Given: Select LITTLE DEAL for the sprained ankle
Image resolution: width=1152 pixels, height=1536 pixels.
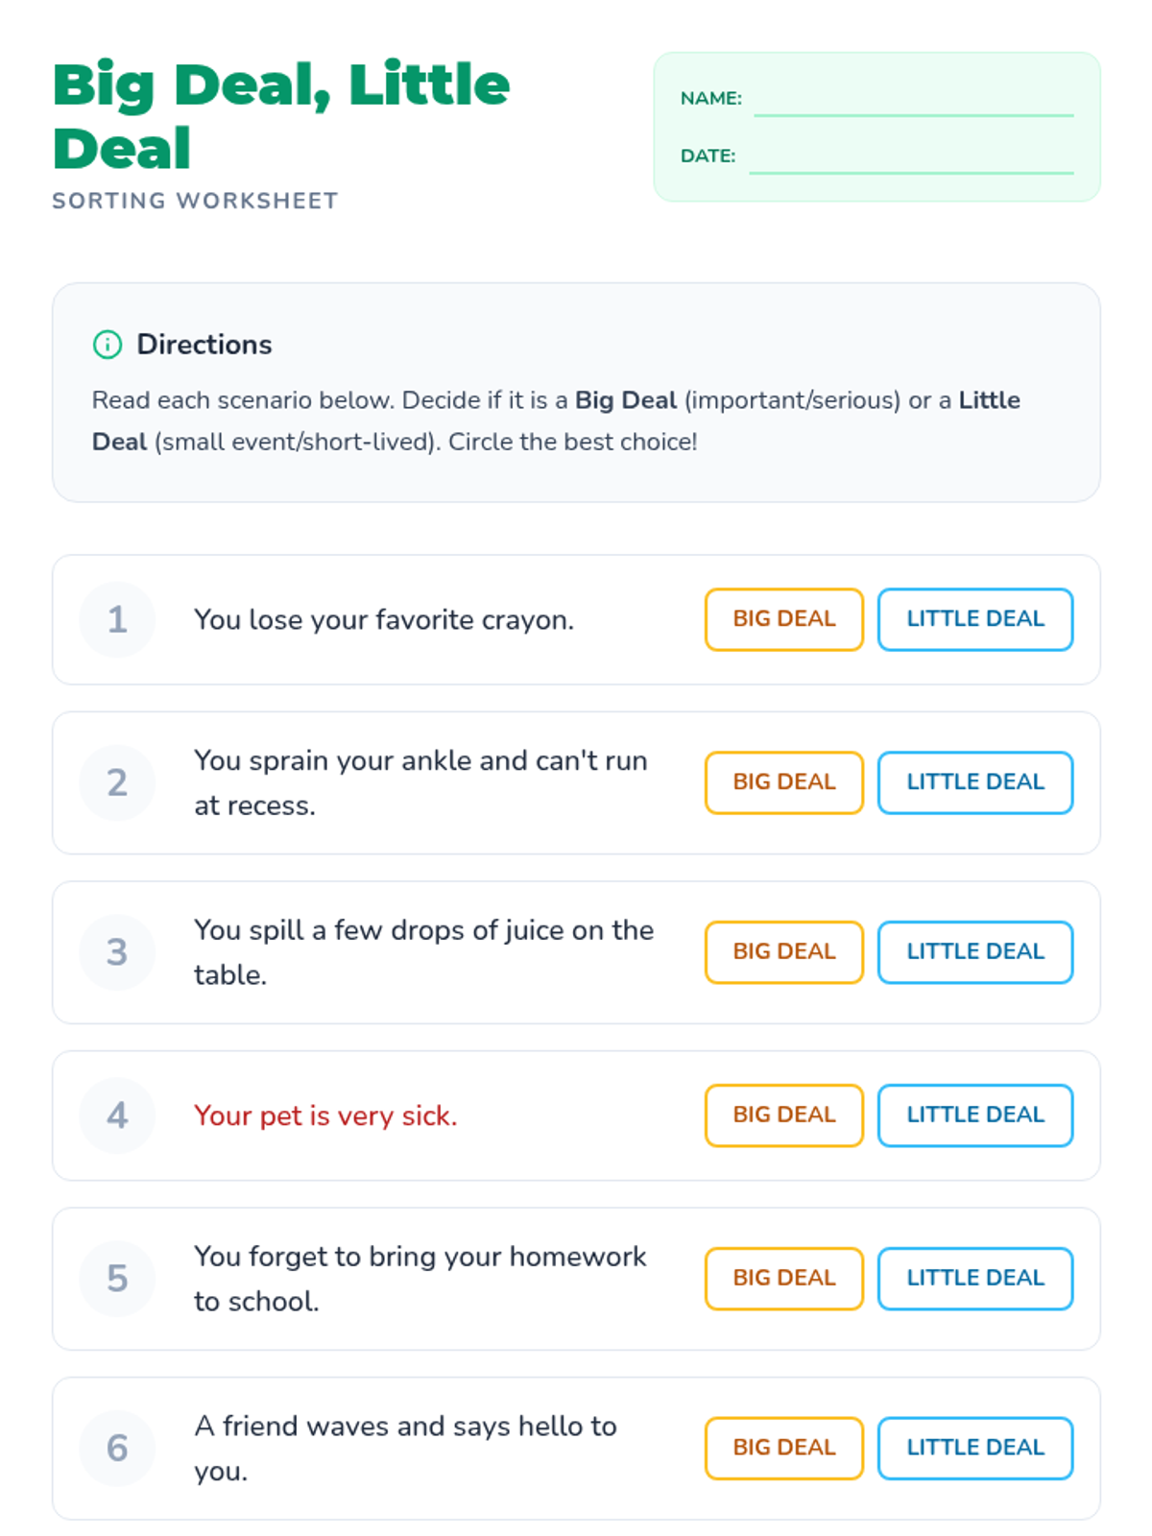Looking at the screenshot, I should 974,782.
